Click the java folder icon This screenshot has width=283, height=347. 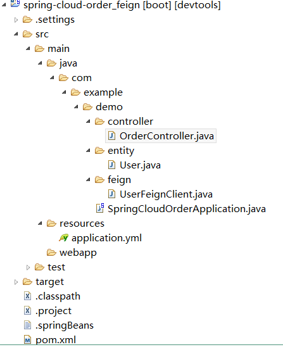click(51, 63)
